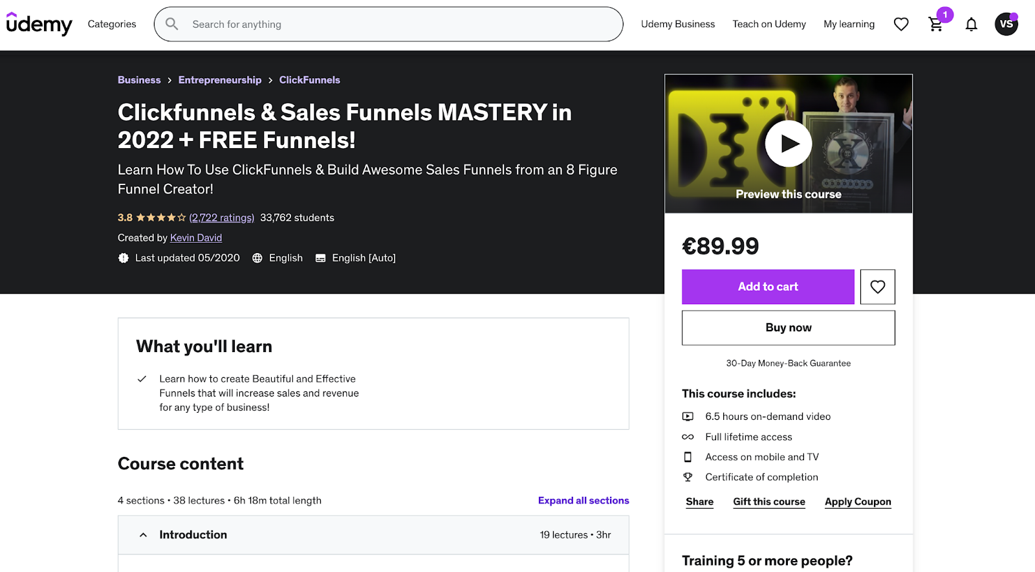Image resolution: width=1035 pixels, height=572 pixels.
Task: Click '19 lectures • 3hr' text
Action: pos(575,534)
